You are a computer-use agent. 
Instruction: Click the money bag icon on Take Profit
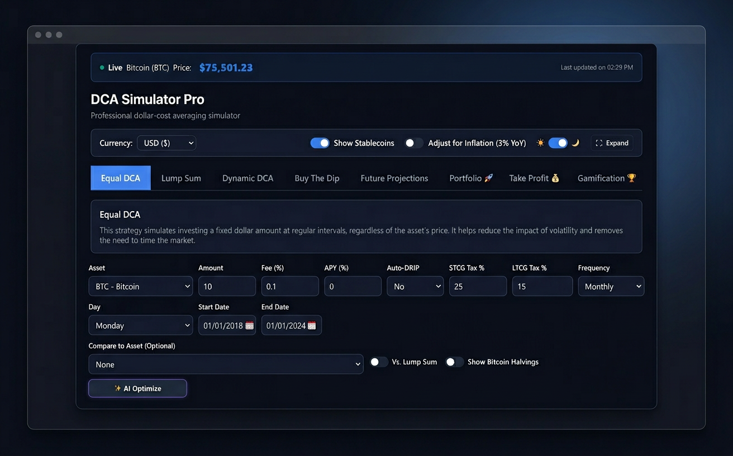555,178
